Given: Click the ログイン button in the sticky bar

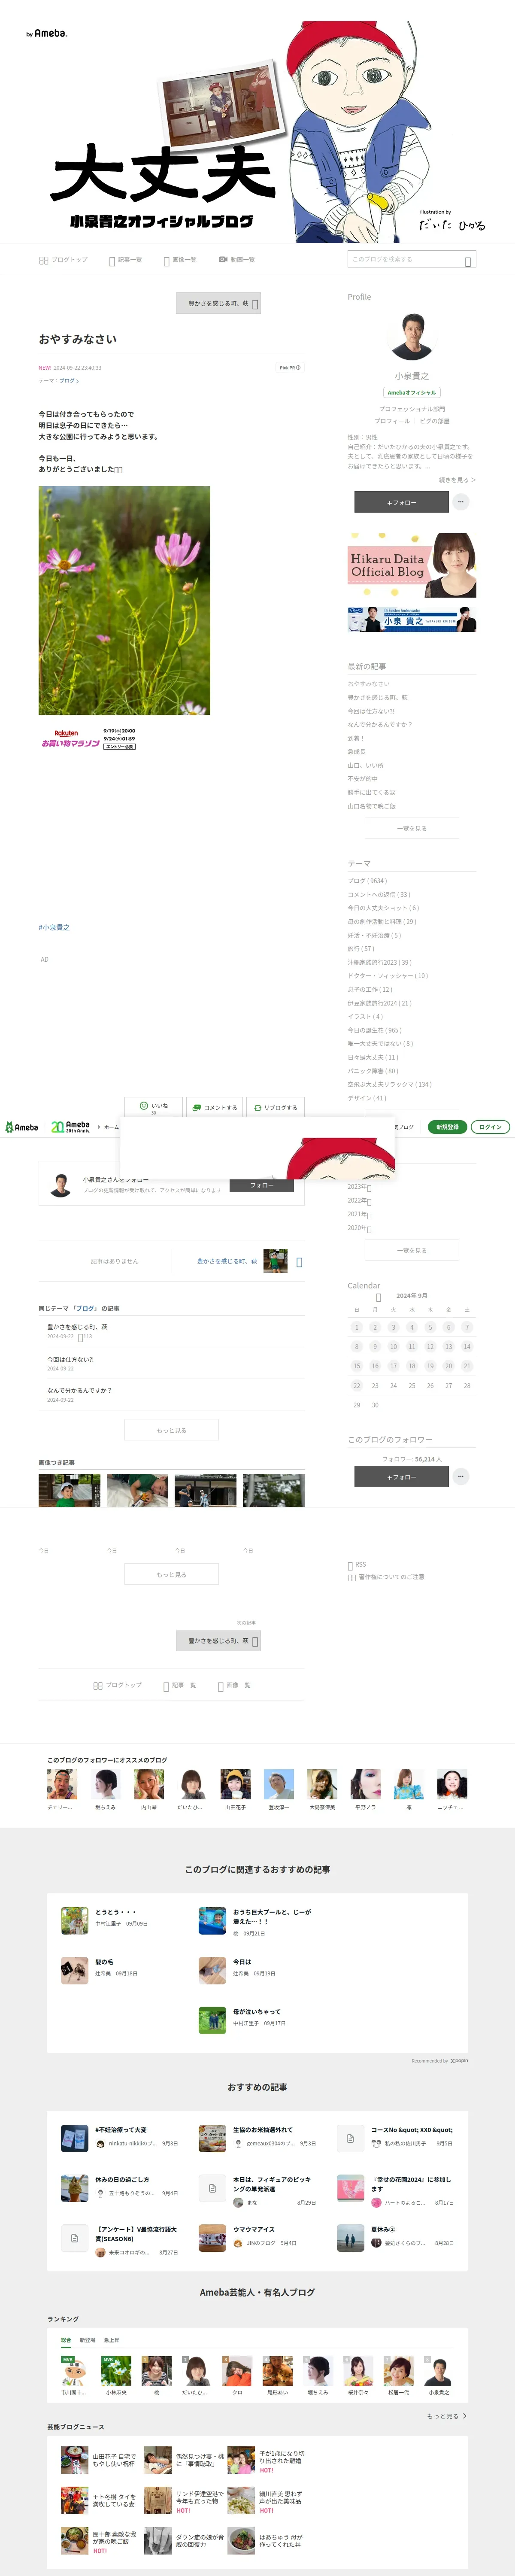Looking at the screenshot, I should tap(490, 1127).
